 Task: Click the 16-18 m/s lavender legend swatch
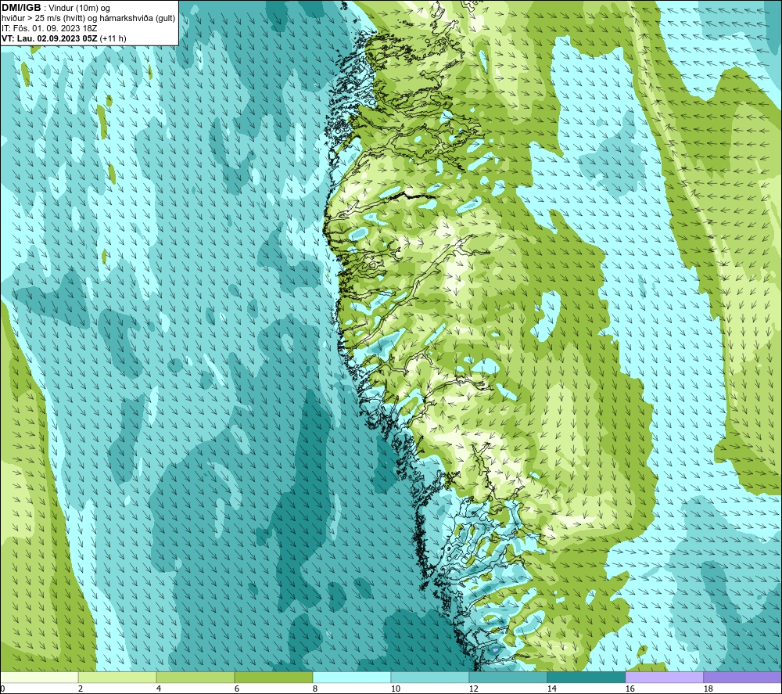click(x=664, y=677)
